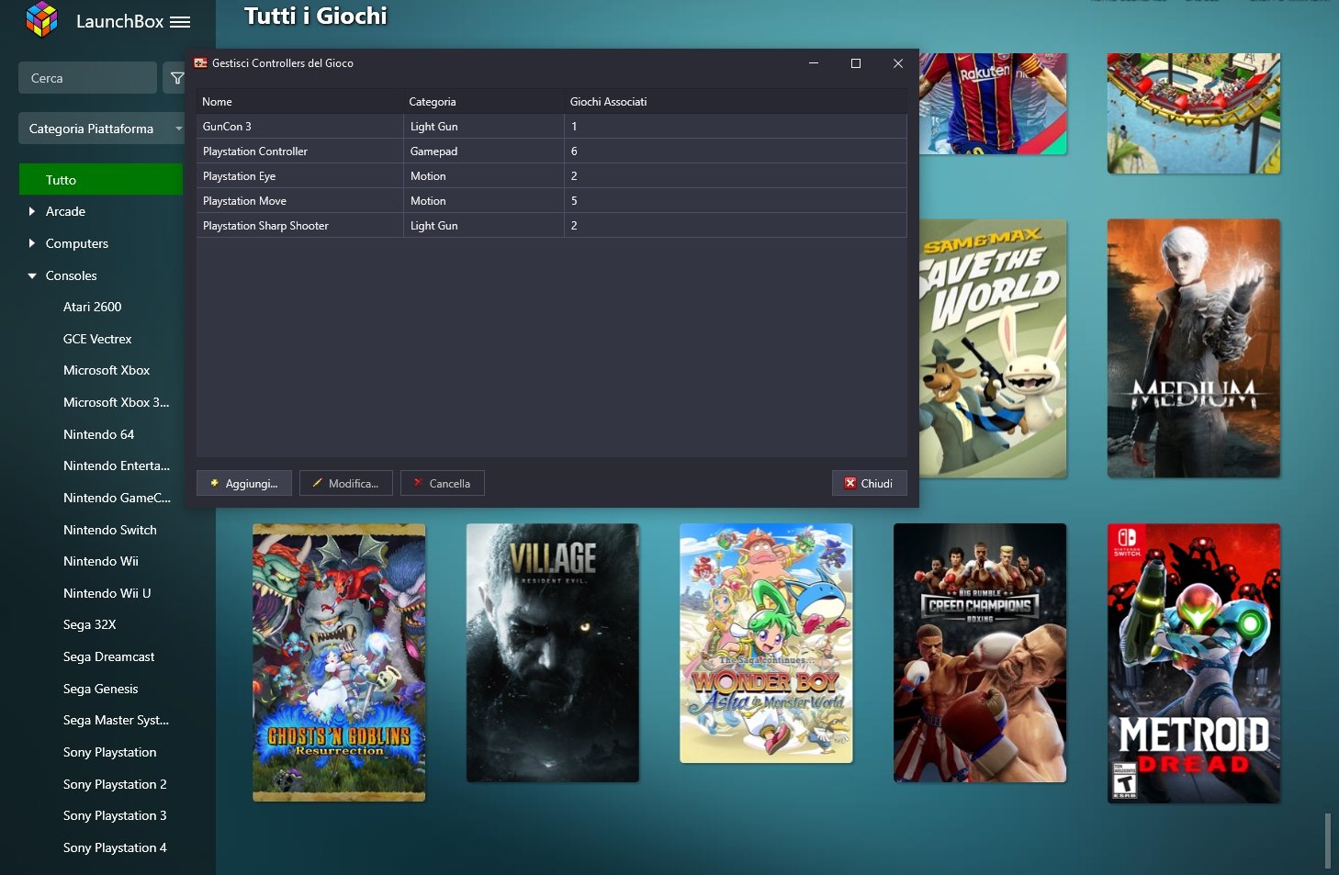Minimize the Gestisci Controllers dialog
The width and height of the screenshot is (1339, 875).
814,63
